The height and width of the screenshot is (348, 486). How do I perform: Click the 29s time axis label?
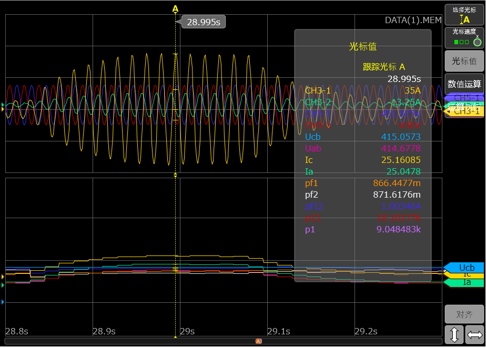click(188, 331)
